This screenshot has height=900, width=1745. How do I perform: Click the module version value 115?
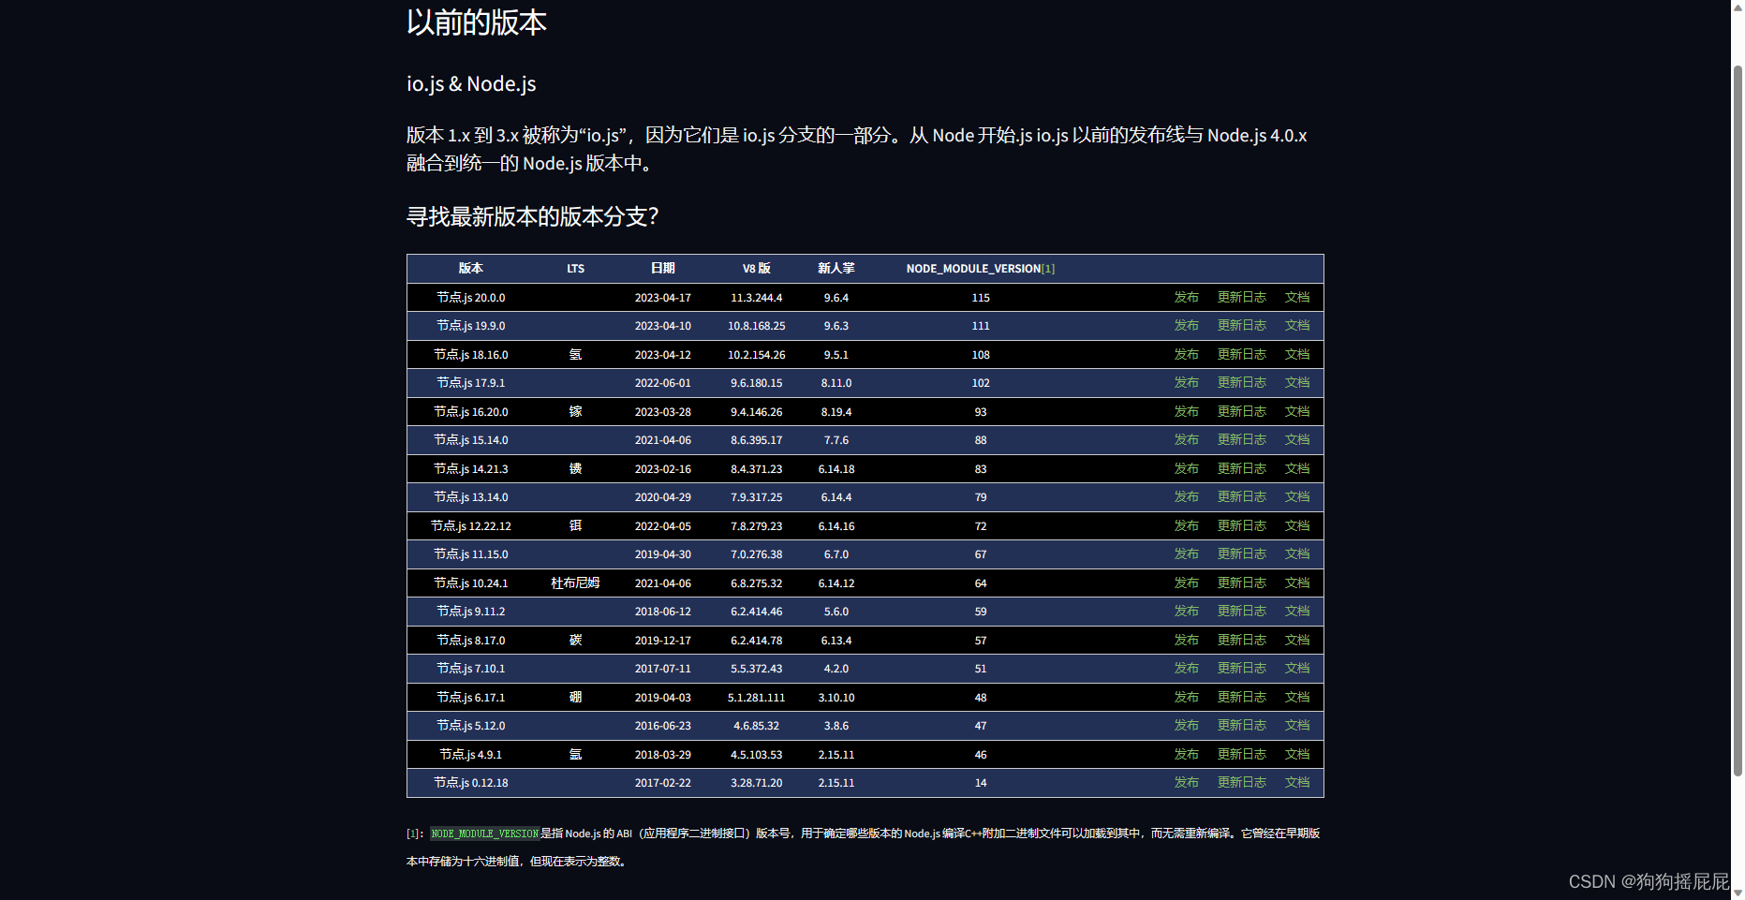pos(981,298)
